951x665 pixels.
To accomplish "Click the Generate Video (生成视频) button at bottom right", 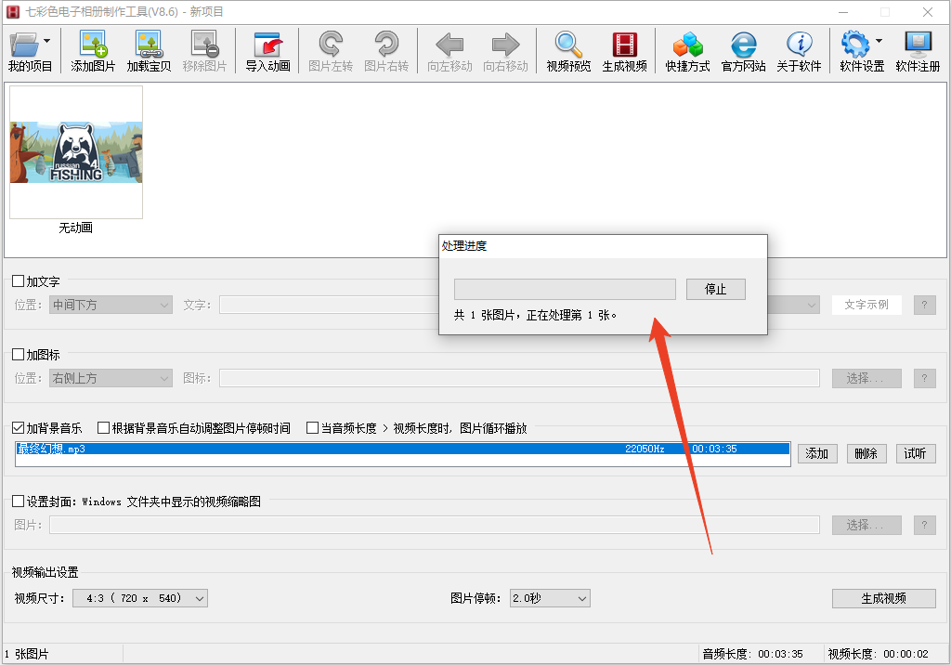I will coord(883,598).
